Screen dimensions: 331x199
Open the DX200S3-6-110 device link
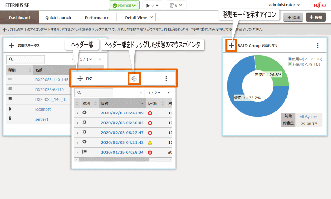[x=49, y=90]
